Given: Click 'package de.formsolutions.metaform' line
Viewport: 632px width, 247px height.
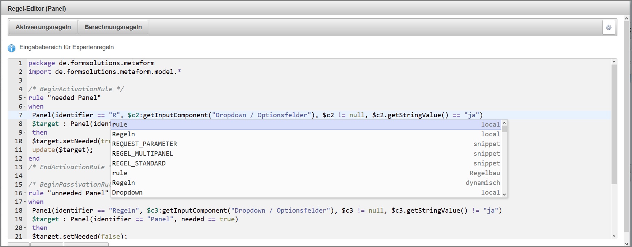Looking at the screenshot, I should 91,63.
